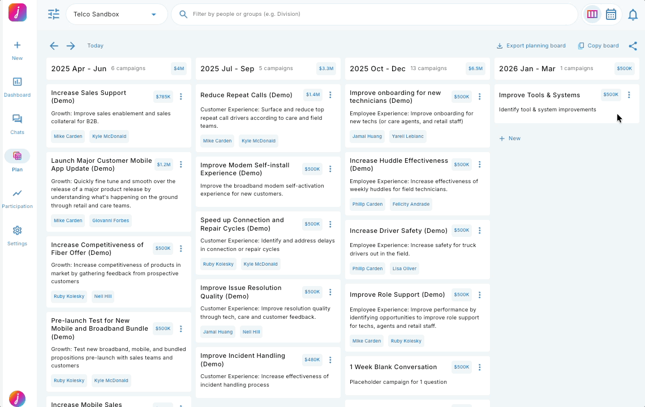The image size is (645, 407).
Task: Open the Dashboard section
Action: [17, 82]
